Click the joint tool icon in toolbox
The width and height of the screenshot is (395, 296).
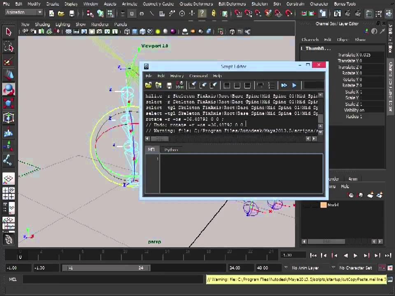tap(9, 160)
